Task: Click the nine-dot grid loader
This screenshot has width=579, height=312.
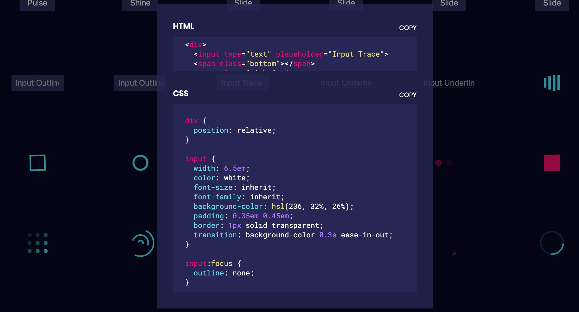Action: tap(38, 243)
